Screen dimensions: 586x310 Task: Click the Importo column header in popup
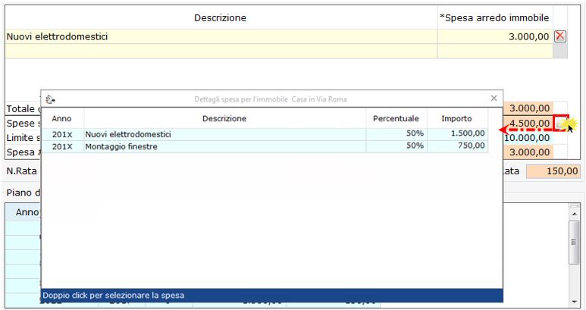click(456, 118)
